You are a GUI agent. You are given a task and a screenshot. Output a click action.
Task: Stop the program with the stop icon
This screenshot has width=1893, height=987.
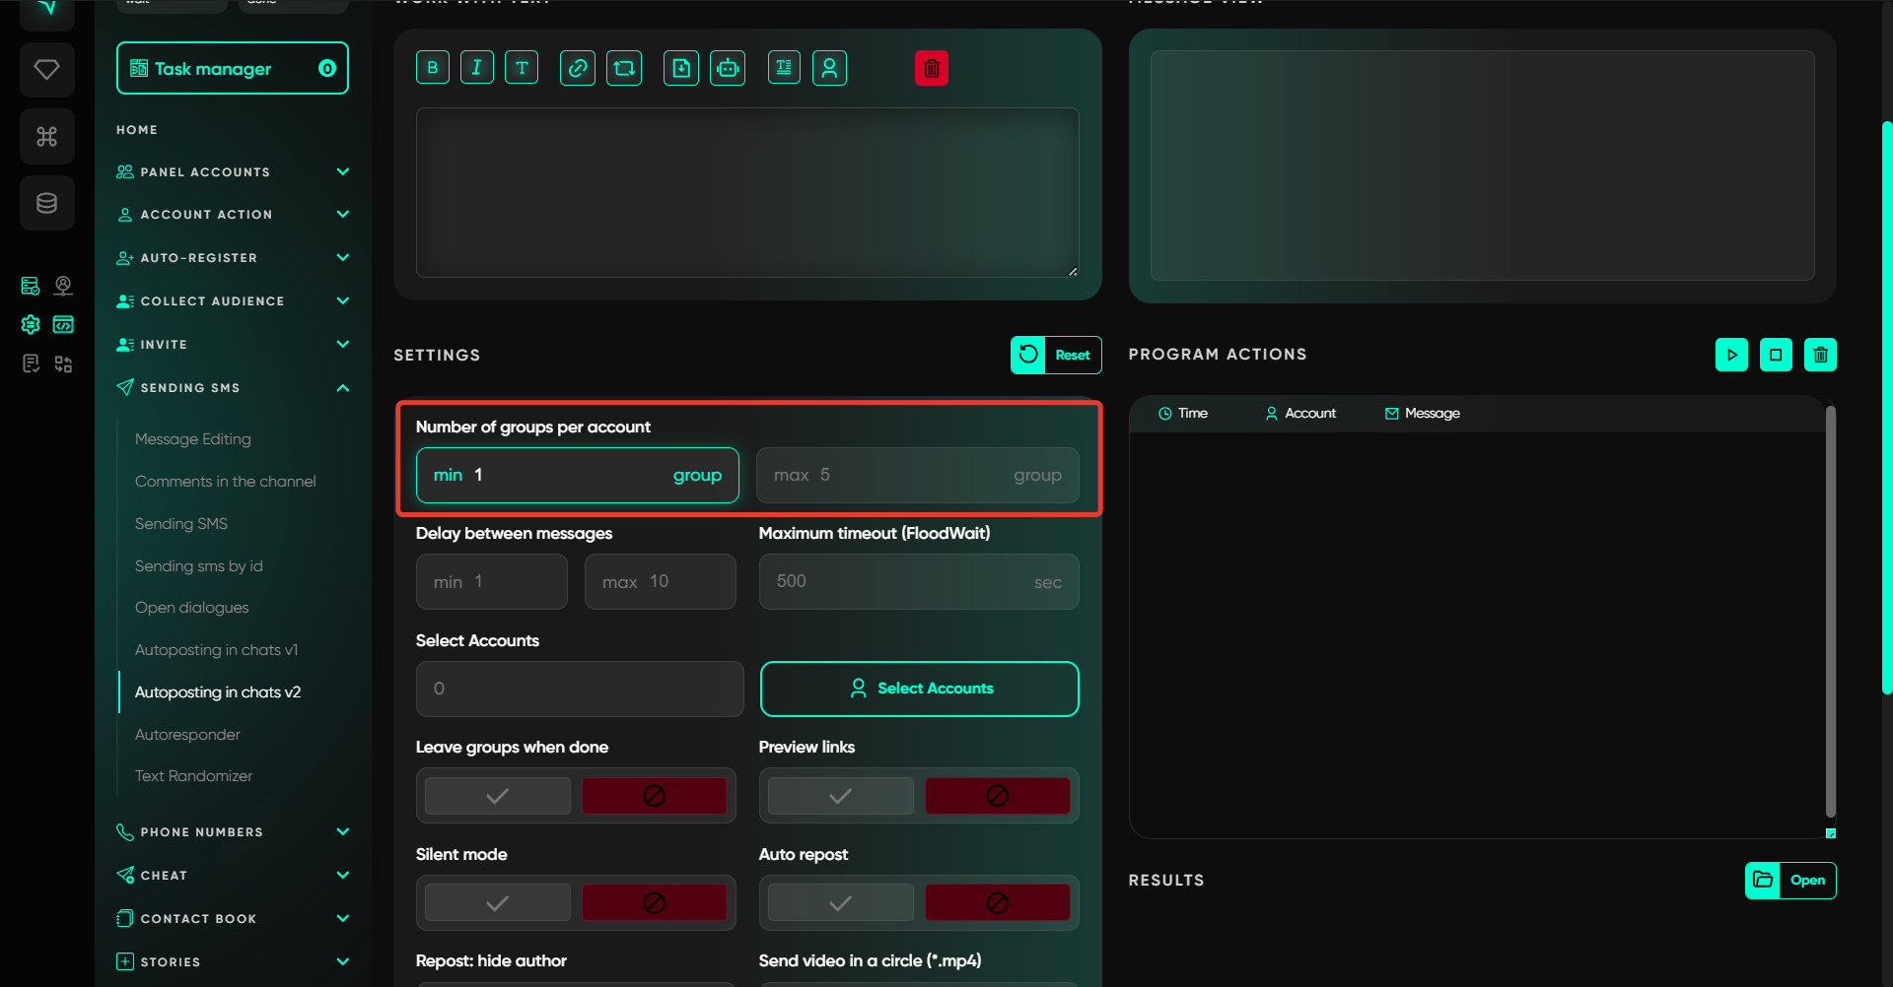point(1776,355)
